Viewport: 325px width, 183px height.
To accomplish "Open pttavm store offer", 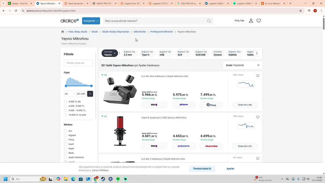I will (x=184, y=105).
